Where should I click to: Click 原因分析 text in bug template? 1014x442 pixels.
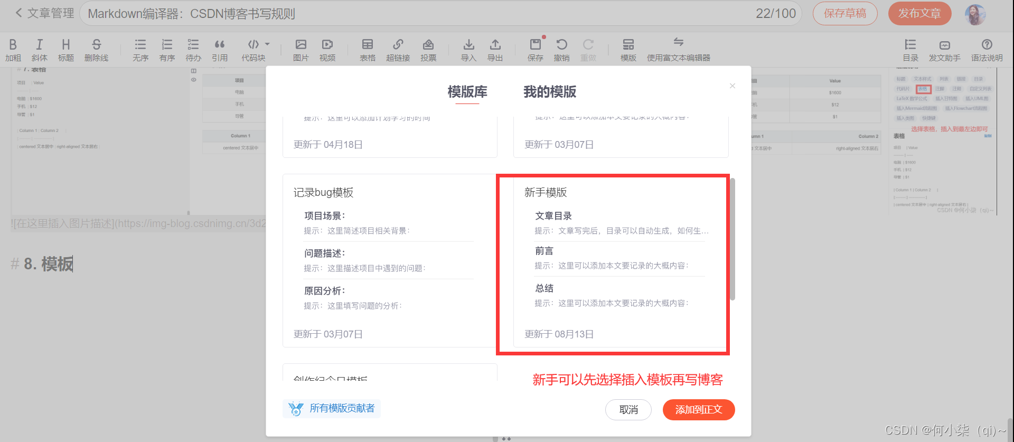[x=324, y=291]
